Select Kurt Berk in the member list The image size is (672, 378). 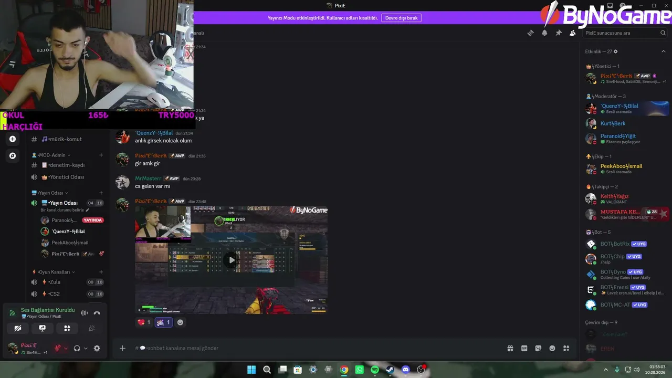(x=627, y=123)
